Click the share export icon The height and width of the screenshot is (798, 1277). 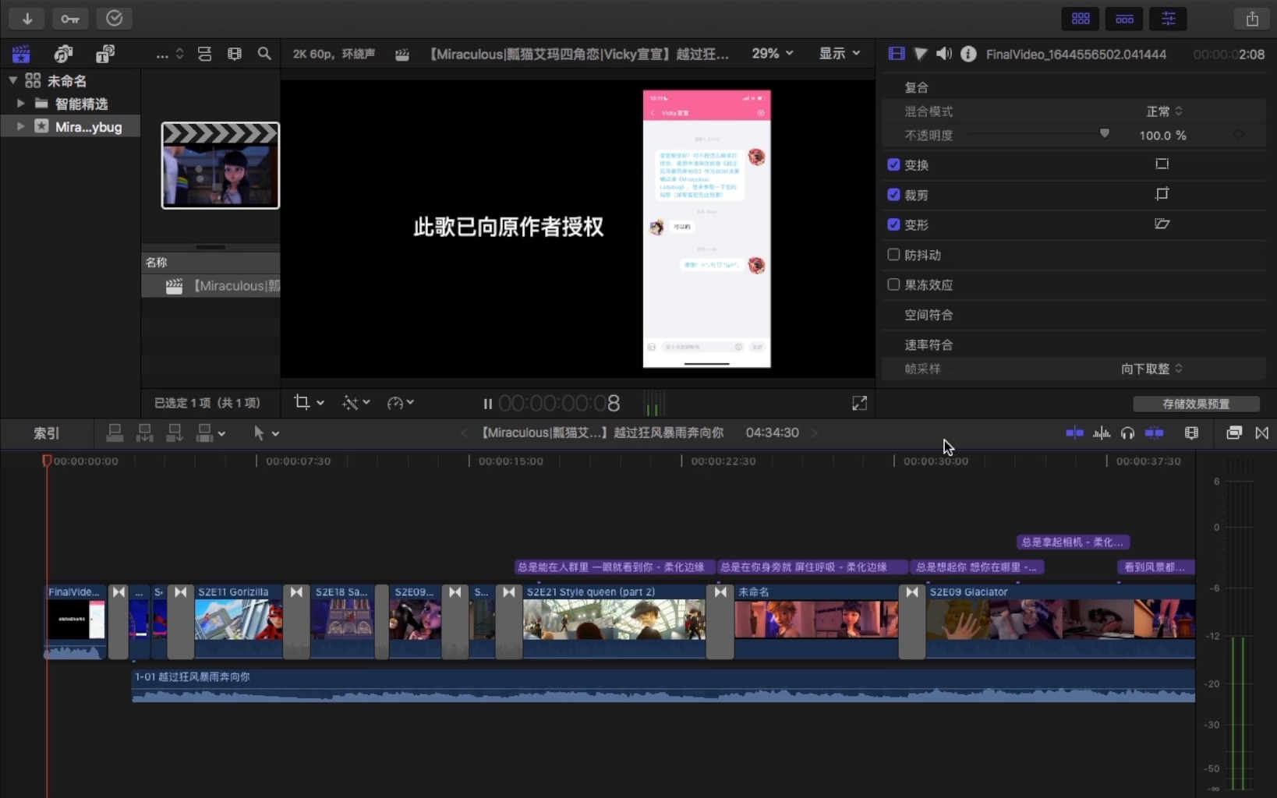(x=1252, y=19)
